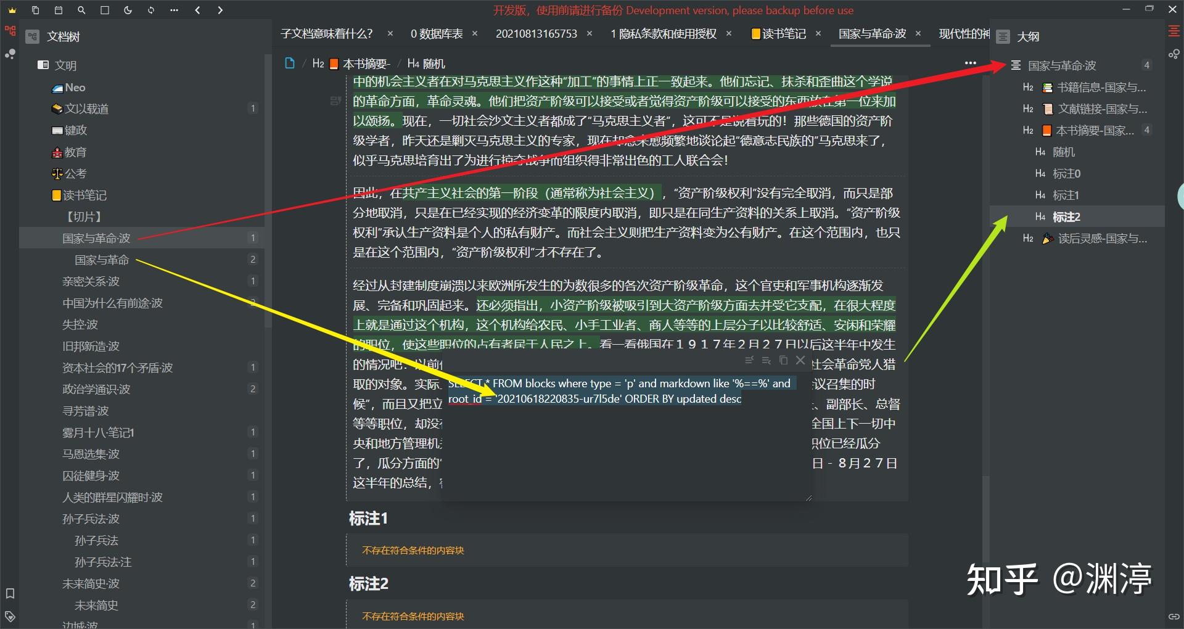Open the bookmark panel icon at bottom left
Image resolution: width=1184 pixels, height=629 pixels.
[9, 594]
